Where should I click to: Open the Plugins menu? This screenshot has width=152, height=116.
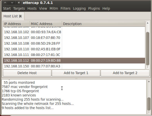94,8
